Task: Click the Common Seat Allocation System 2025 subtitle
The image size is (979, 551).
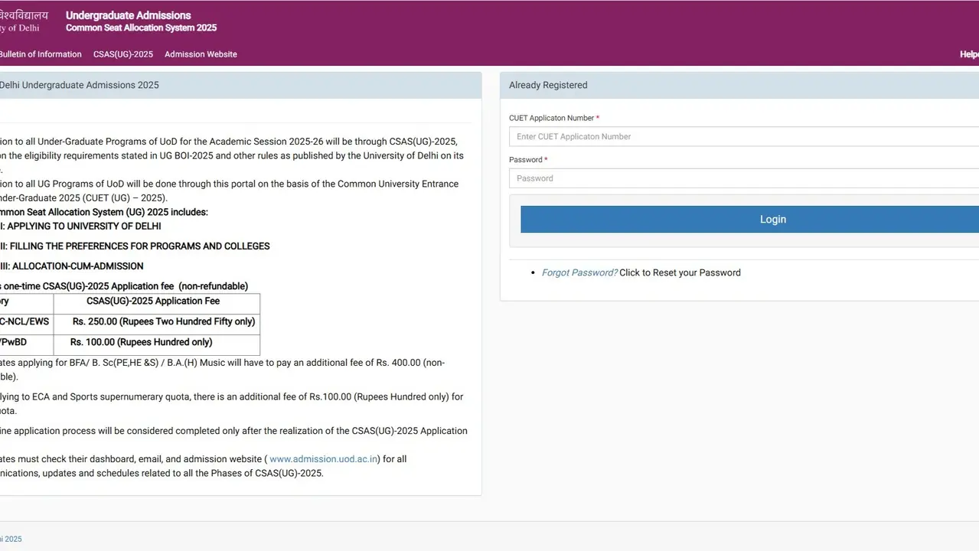Action: [141, 27]
